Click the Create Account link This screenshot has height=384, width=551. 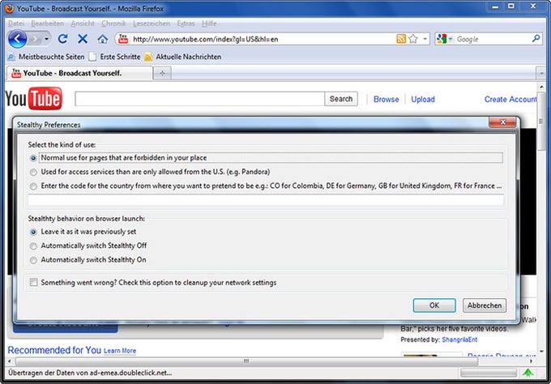click(x=510, y=100)
